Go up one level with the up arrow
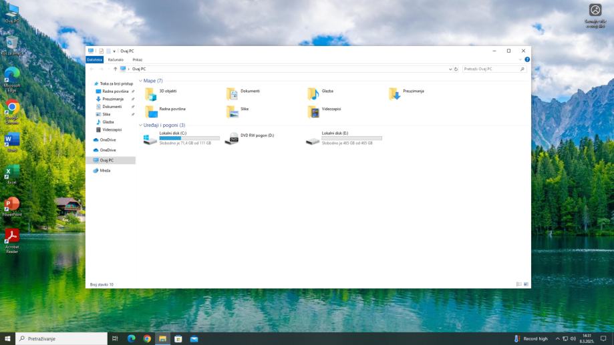614x345 pixels. pos(115,69)
